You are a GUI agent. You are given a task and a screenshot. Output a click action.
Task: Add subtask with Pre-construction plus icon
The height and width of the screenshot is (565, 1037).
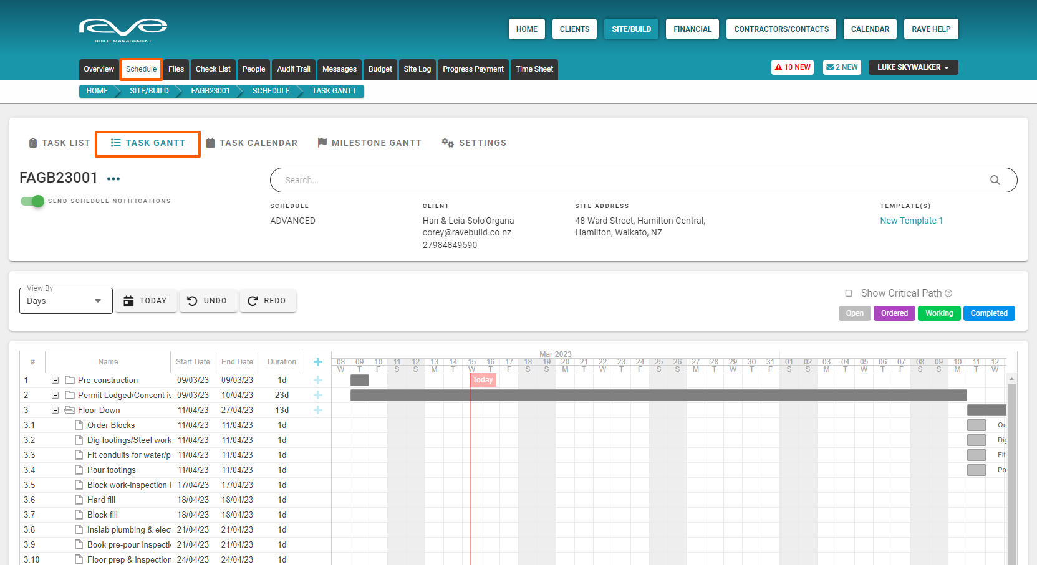(x=317, y=381)
